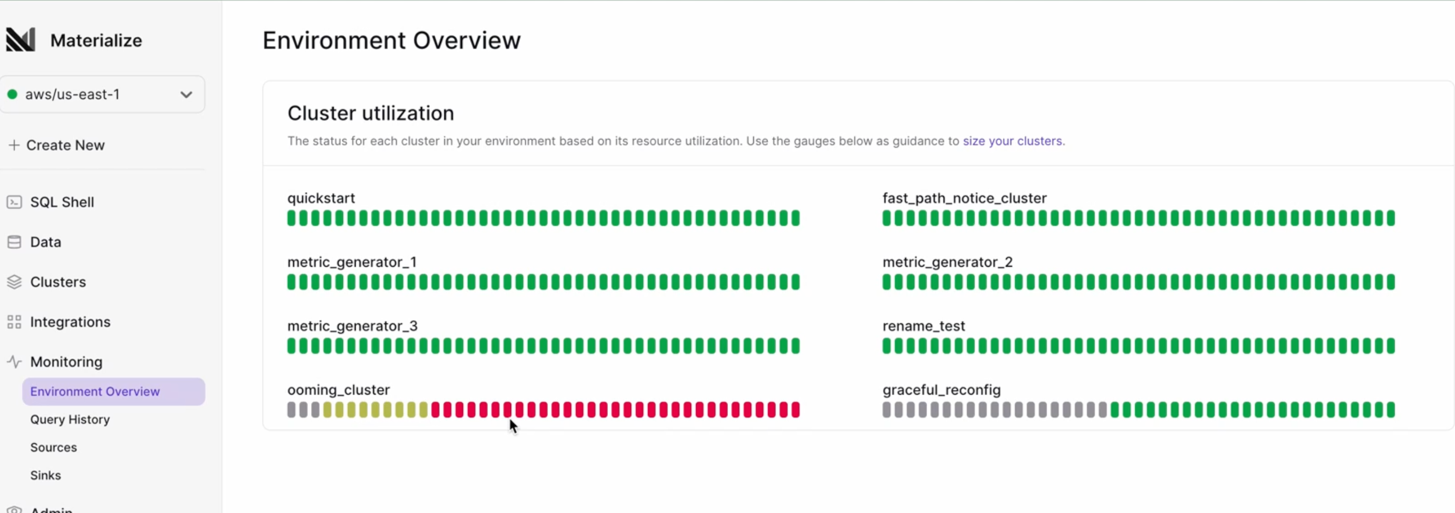Click the Data database icon
Screen dimensions: 1455x513
14,242
